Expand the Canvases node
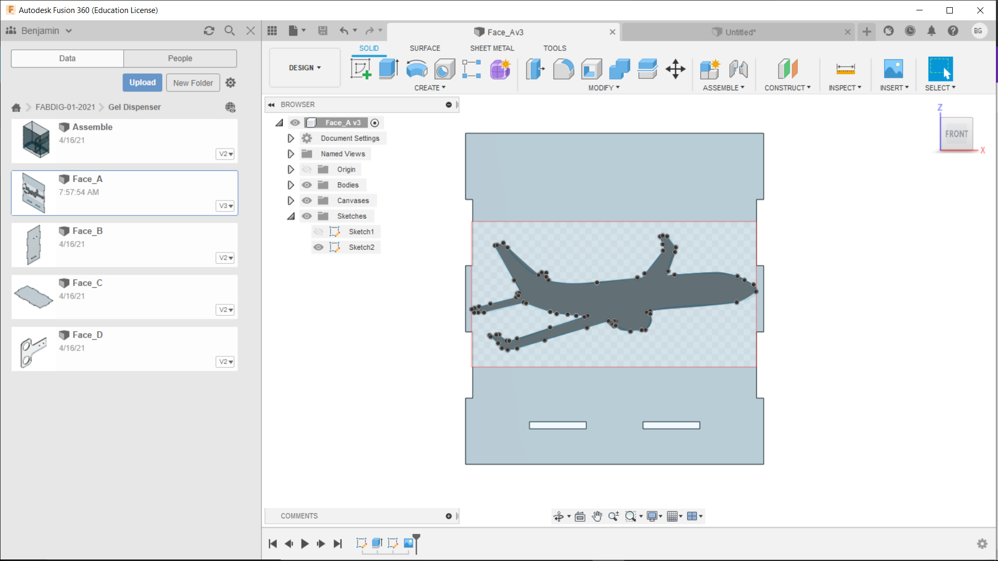998x561 pixels. pyautogui.click(x=291, y=201)
